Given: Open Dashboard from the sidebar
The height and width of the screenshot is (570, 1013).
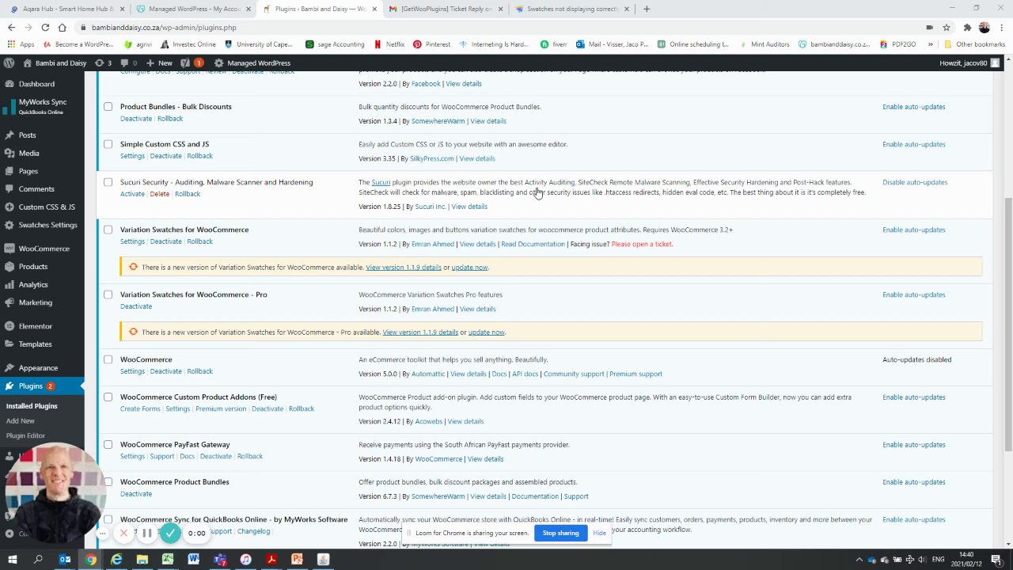Looking at the screenshot, I should 36,84.
